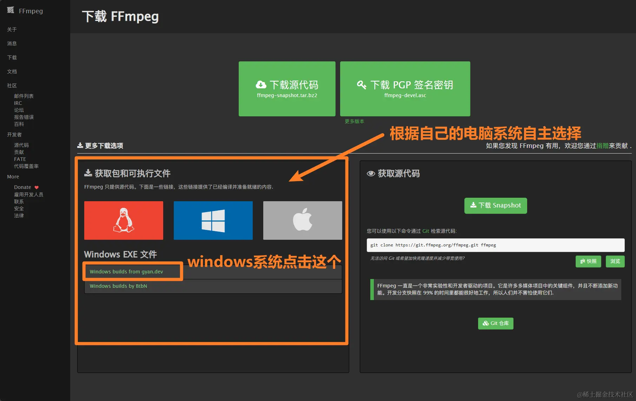Select the Linux penguin icon tile
The image size is (636, 401).
124,220
